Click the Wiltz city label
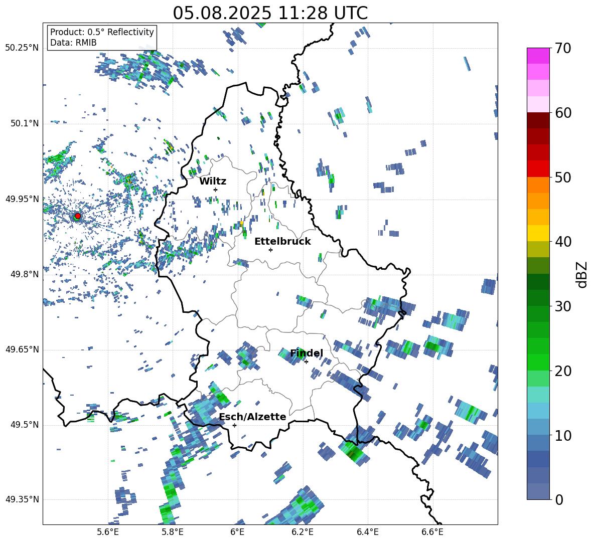 coord(213,181)
